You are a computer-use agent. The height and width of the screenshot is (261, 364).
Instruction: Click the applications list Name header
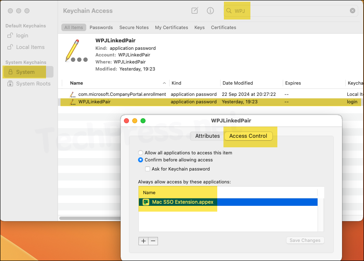point(149,193)
